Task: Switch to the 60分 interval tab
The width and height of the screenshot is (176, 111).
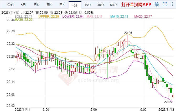Action: [113, 5]
